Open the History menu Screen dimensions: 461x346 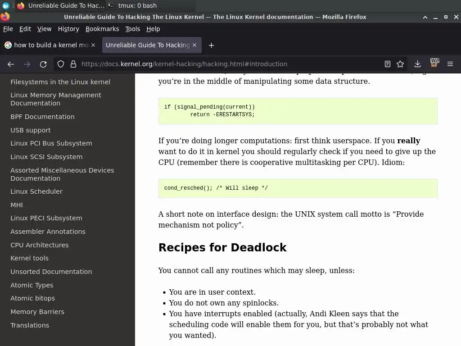(68, 29)
